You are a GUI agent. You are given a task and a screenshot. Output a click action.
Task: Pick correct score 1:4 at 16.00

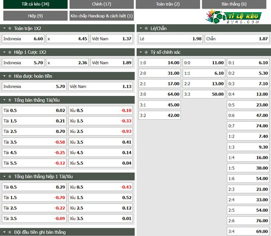click(x=248, y=158)
